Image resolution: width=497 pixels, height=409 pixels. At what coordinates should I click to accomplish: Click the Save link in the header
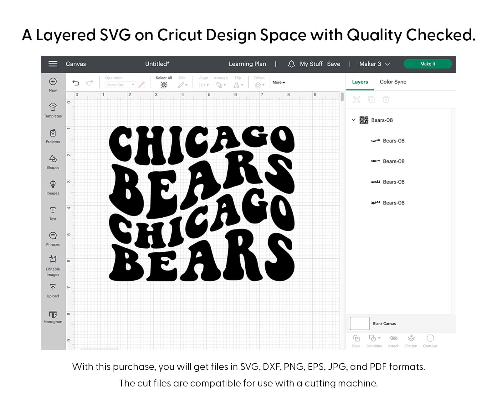click(x=334, y=64)
